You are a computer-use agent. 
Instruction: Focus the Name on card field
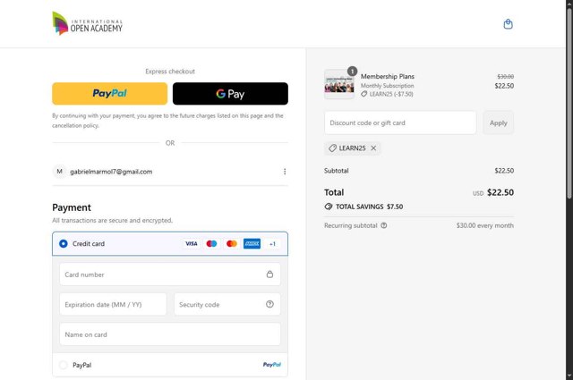[170, 334]
